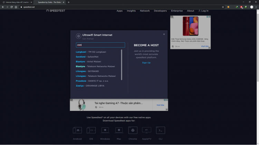Click the server search input field
Viewport: 259px width, 145px height.
(100, 45)
